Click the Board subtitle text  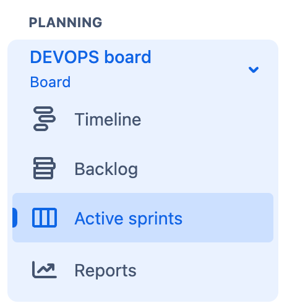[50, 82]
